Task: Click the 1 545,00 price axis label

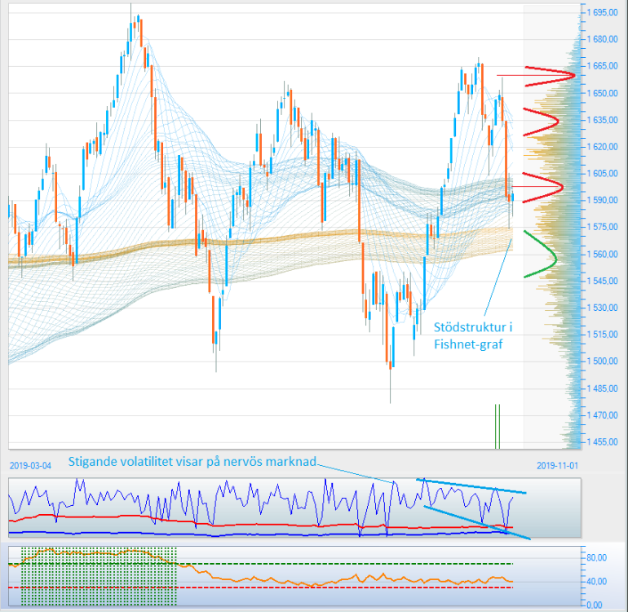Action: [603, 281]
